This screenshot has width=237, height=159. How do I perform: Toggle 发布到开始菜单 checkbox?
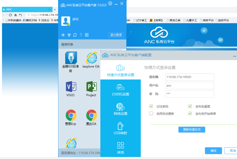pos(190,113)
